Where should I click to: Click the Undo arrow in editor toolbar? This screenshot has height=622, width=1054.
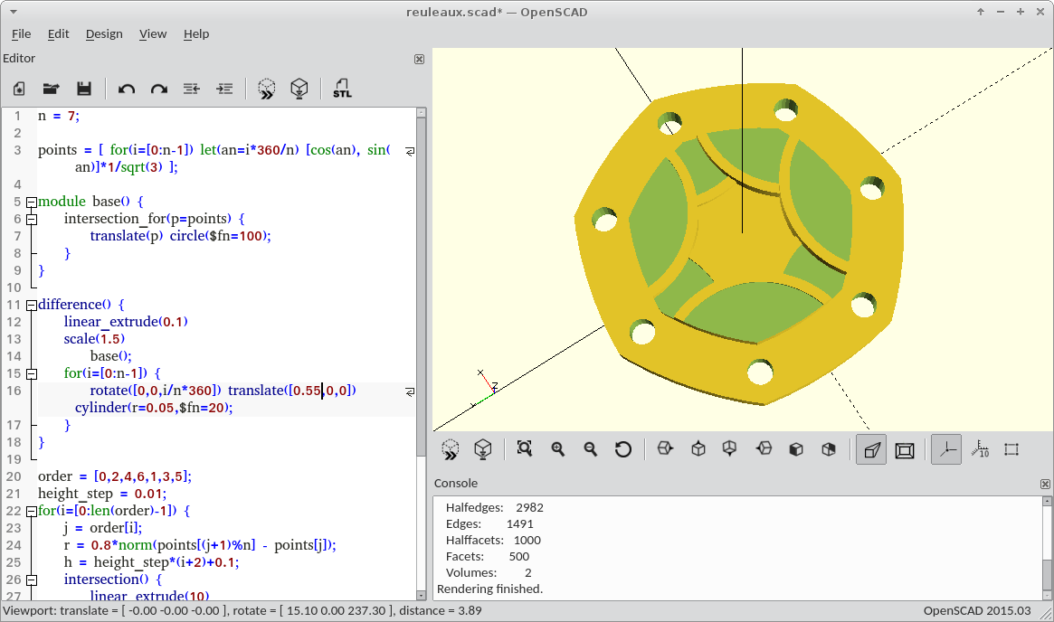(127, 89)
